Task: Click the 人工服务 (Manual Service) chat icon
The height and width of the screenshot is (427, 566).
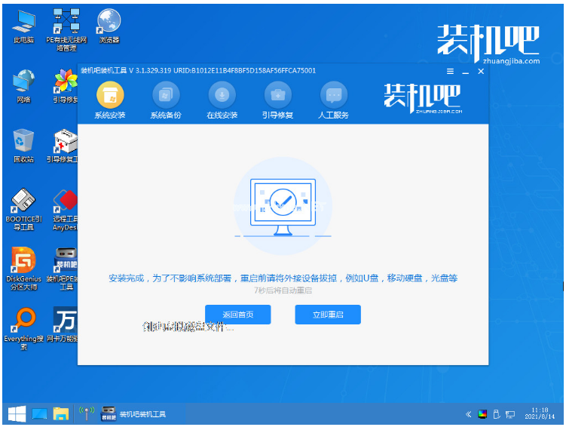Action: [x=334, y=97]
